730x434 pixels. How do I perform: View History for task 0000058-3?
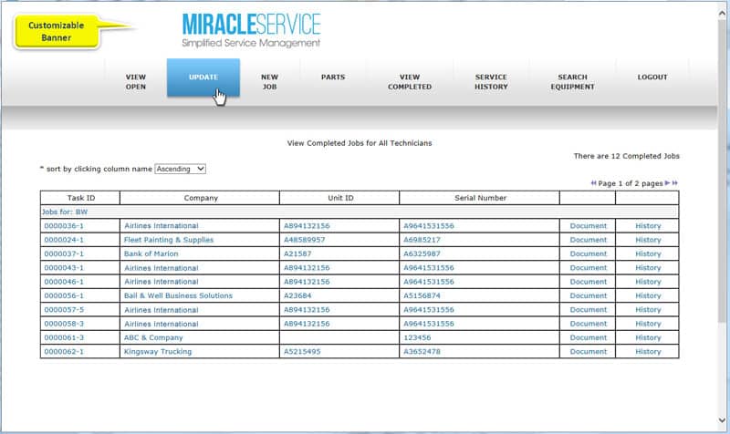click(648, 324)
